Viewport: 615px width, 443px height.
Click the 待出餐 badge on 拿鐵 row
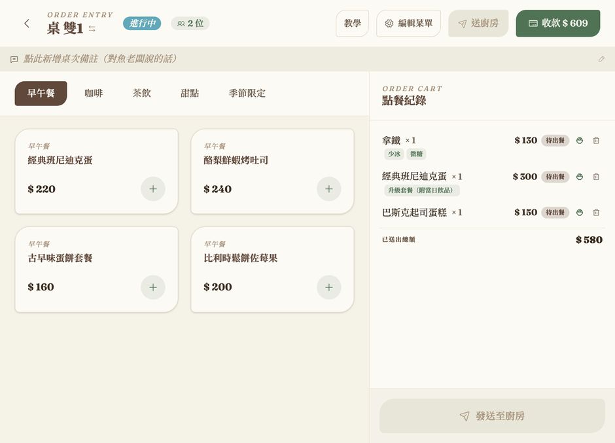(555, 141)
